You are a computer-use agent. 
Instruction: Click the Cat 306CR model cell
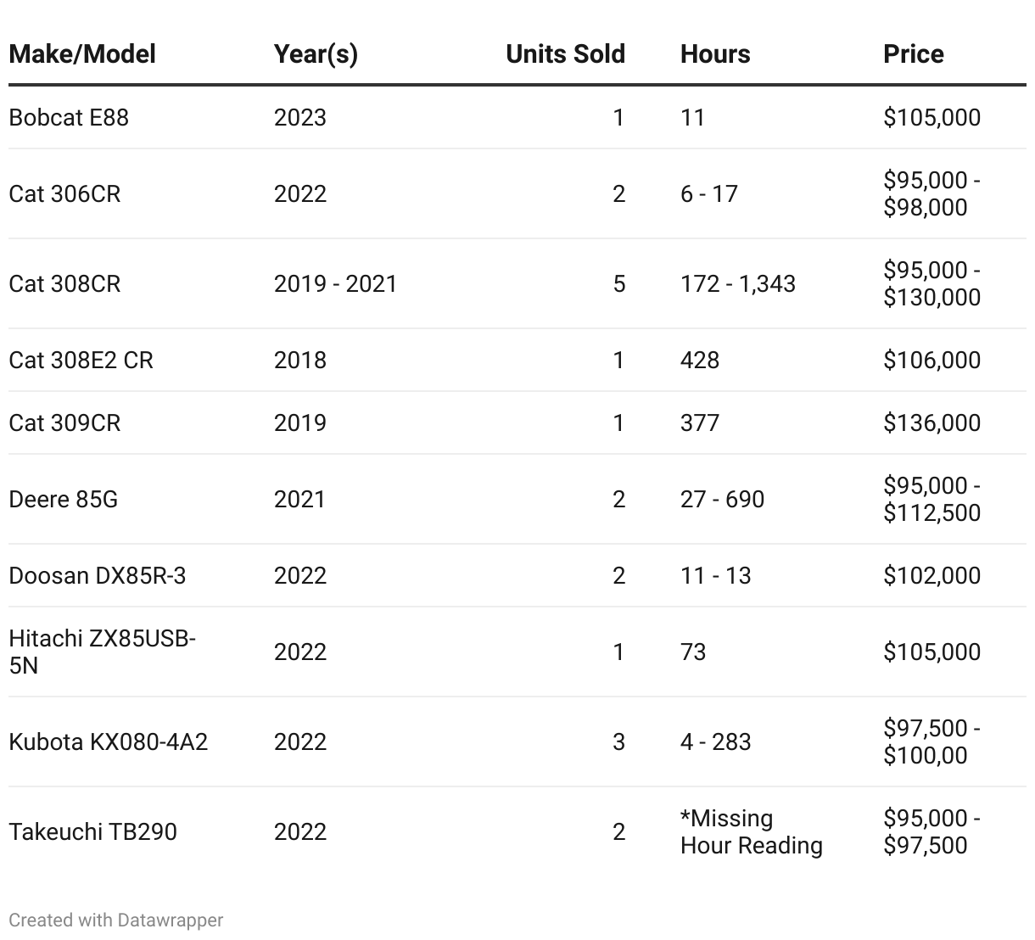tap(64, 193)
